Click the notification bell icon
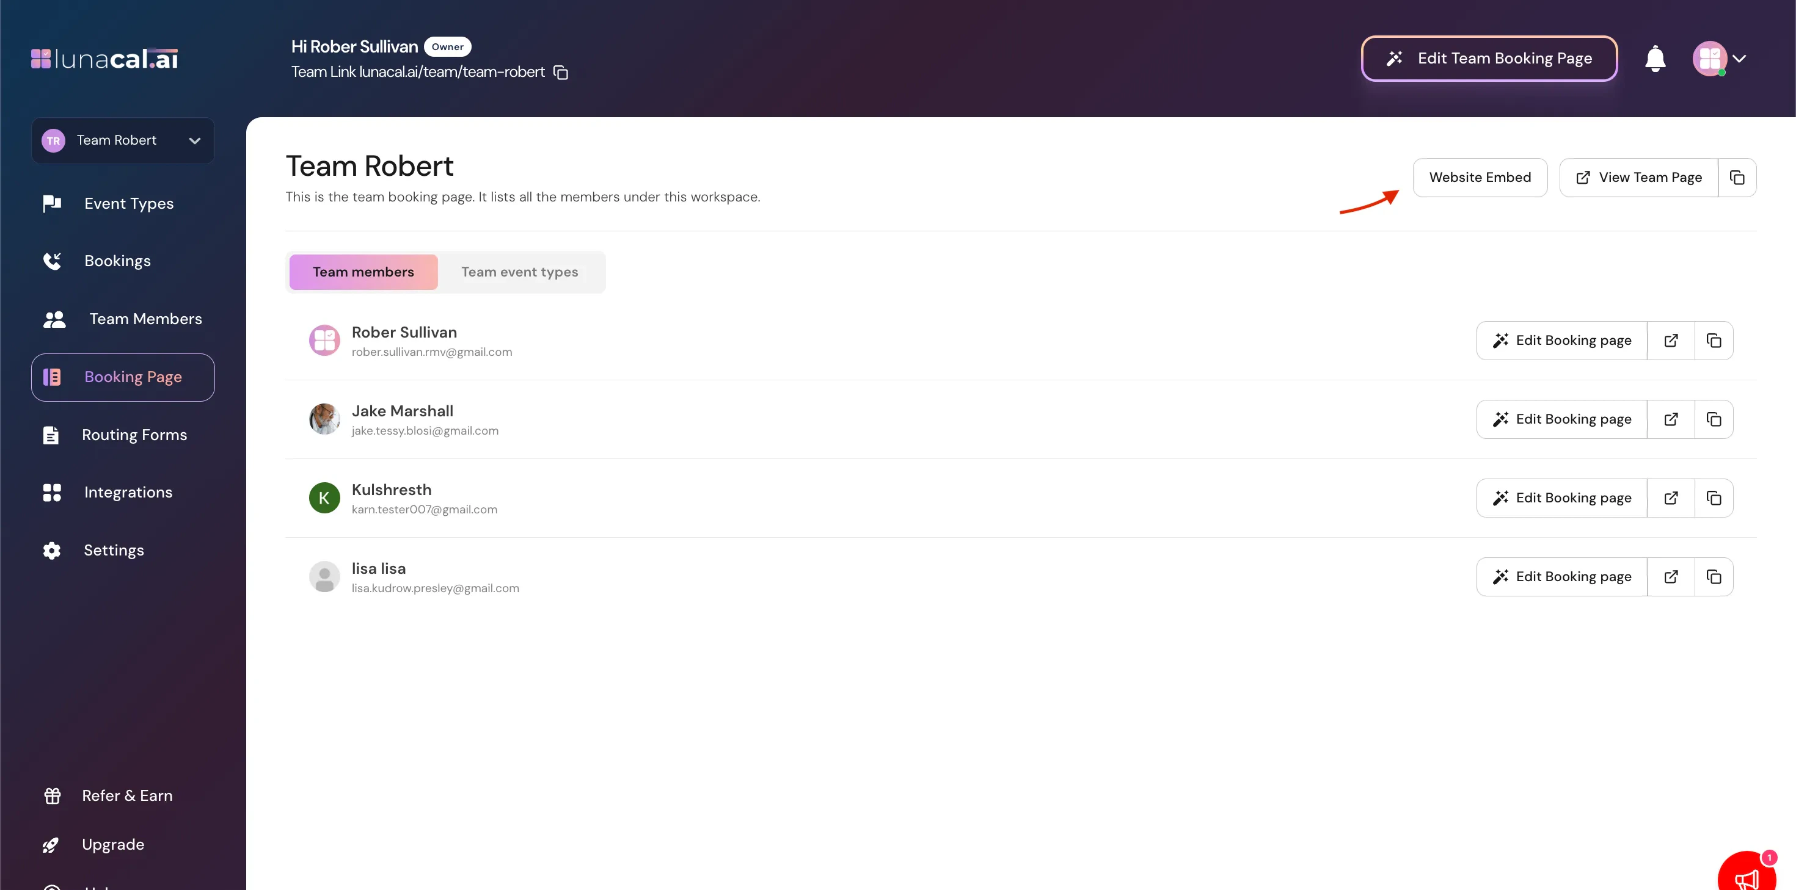The height and width of the screenshot is (890, 1796). (1654, 59)
